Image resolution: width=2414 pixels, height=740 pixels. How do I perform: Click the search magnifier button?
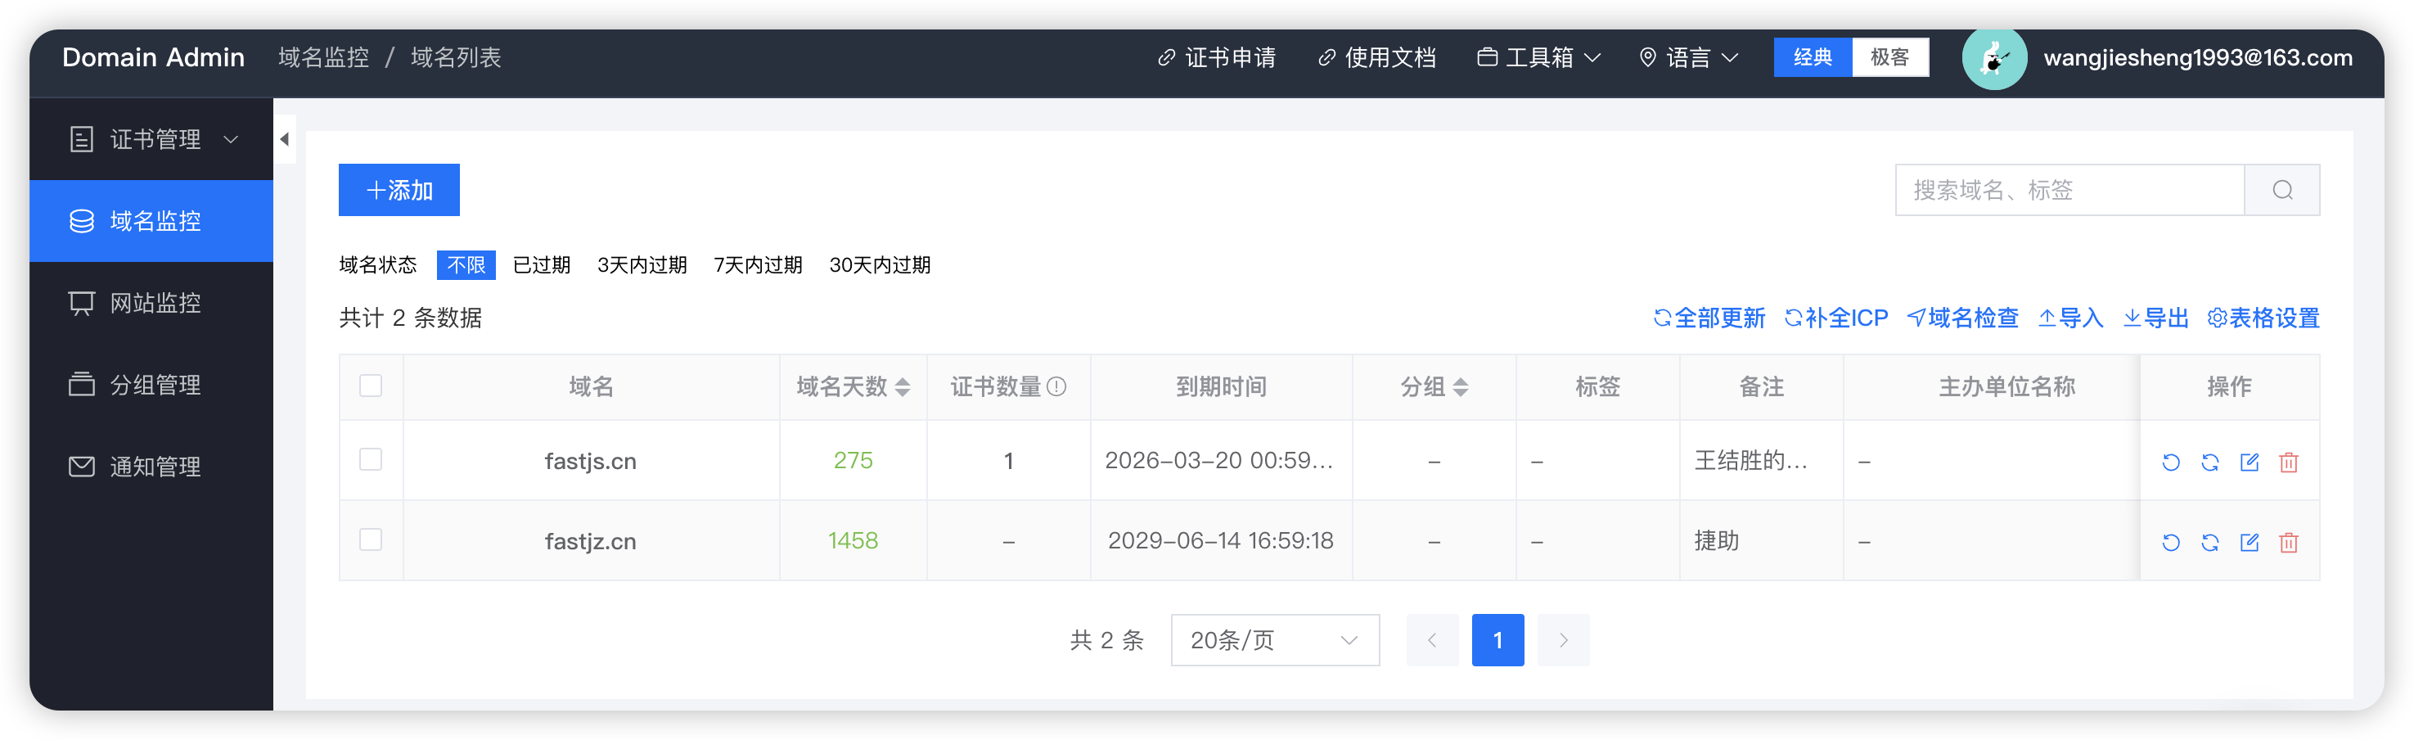[x=2282, y=191]
